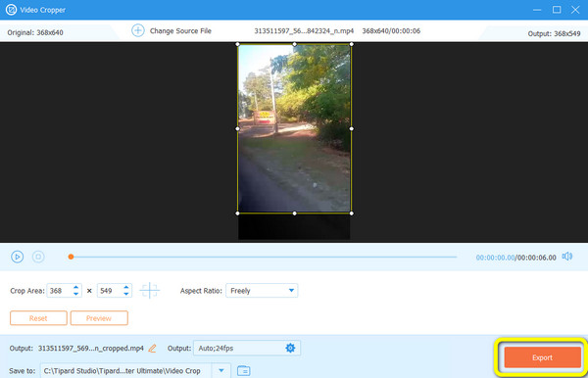
Task: Maximize the Video Cropper window
Action: click(557, 10)
